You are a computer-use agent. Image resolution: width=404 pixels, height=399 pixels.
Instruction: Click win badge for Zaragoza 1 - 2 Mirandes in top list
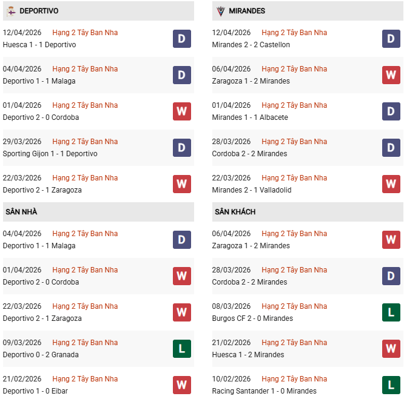pyautogui.click(x=391, y=75)
